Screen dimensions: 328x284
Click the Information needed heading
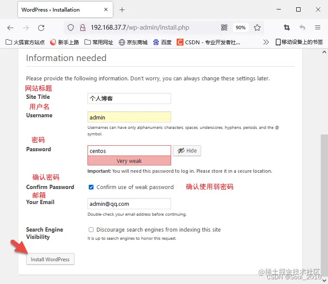coord(66,58)
